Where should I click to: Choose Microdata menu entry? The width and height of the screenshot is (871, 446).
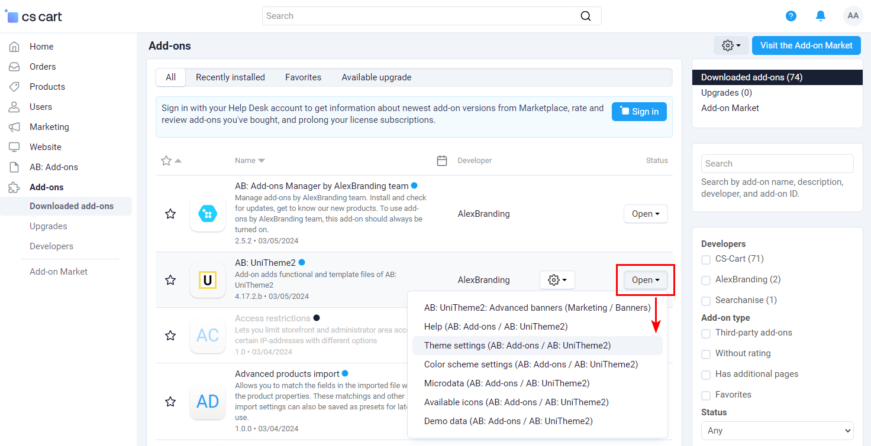537,383
